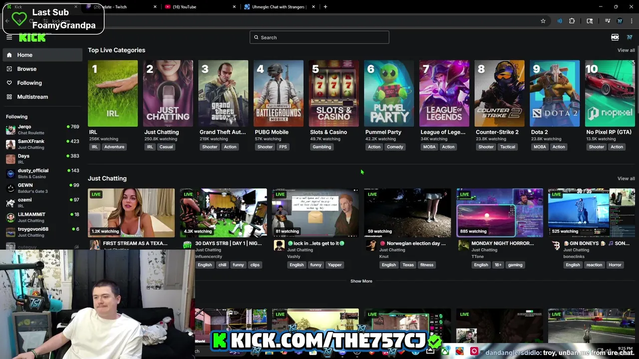
Task: Click Knut's streamer avatar icon
Action: 371,245
